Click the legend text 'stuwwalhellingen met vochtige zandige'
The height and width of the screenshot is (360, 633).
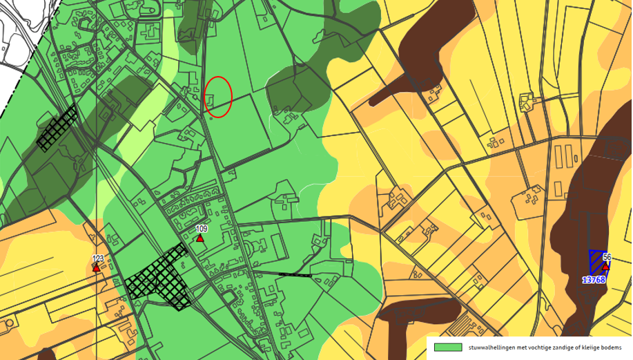click(x=545, y=348)
